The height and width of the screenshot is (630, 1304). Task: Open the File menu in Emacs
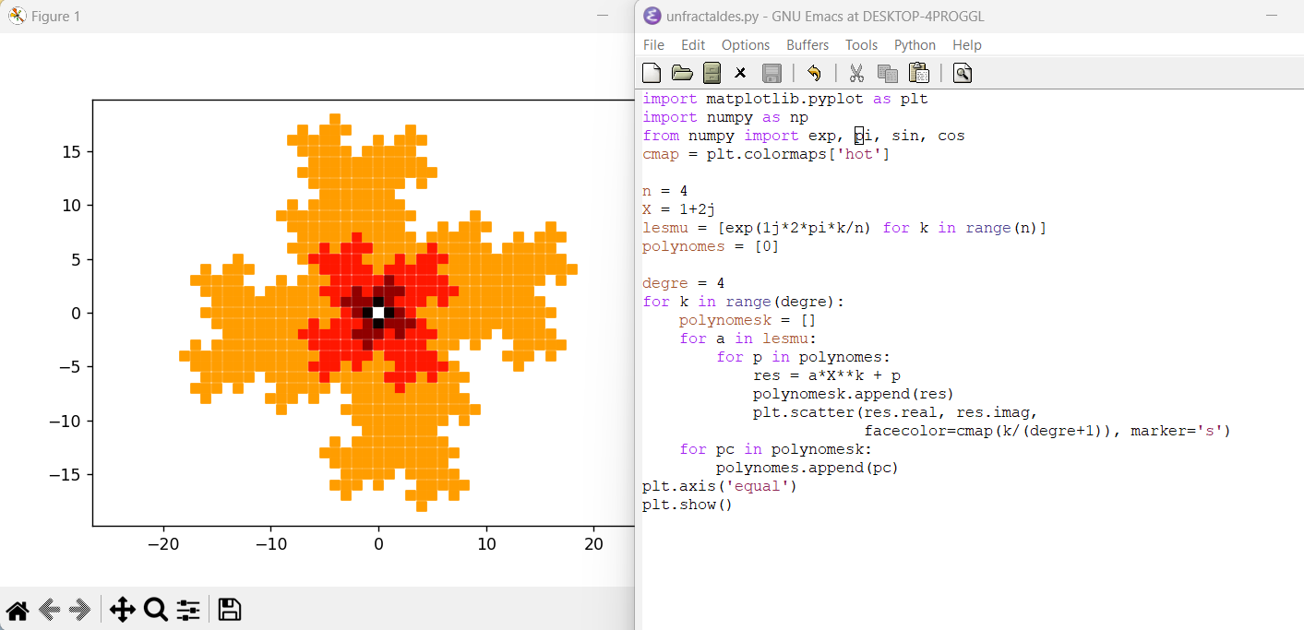coord(653,45)
